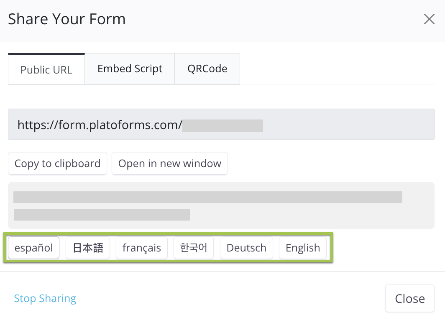Viewport: 445px width, 320px height.
Task: Click the Copy to clipboard button
Action: [x=57, y=163]
